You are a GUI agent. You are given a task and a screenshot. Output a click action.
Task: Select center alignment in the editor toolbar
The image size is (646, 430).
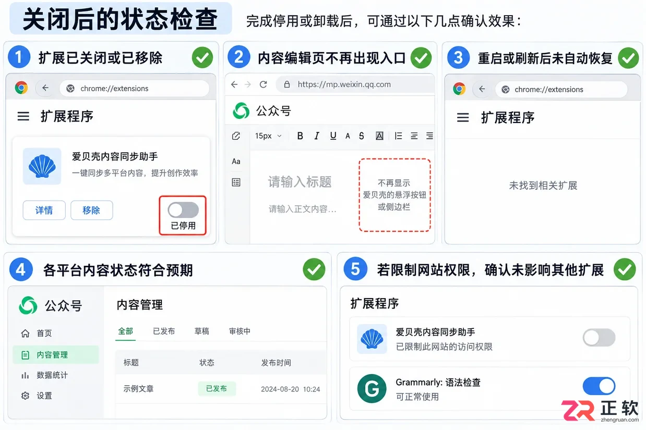tap(414, 136)
